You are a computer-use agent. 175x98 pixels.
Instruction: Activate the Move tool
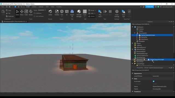tap(22, 13)
